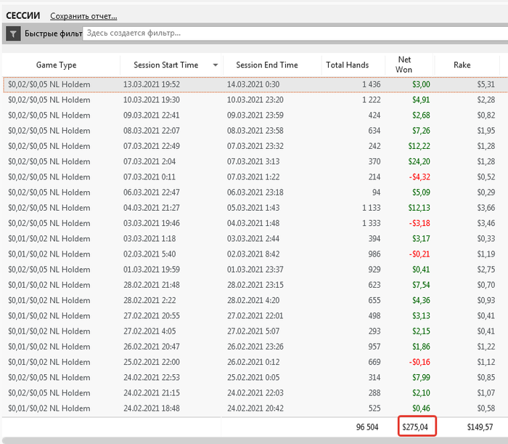The image size is (508, 444).
Task: Click the СЕССИИ section title
Action: click(x=23, y=15)
